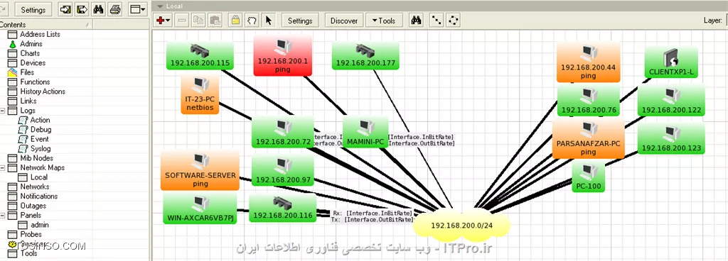728x261 pixels.
Task: Open Links in Contents tree
Action: coord(28,101)
